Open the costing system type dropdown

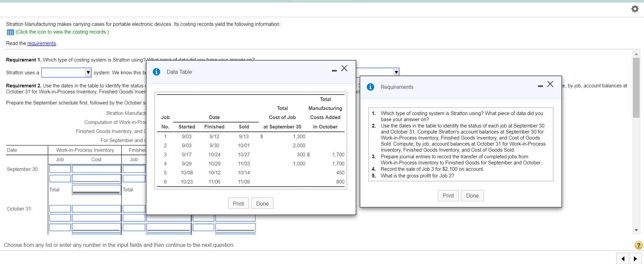[x=66, y=72]
